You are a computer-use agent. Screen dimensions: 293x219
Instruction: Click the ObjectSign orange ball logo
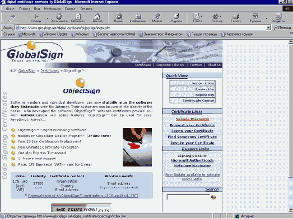80,83
